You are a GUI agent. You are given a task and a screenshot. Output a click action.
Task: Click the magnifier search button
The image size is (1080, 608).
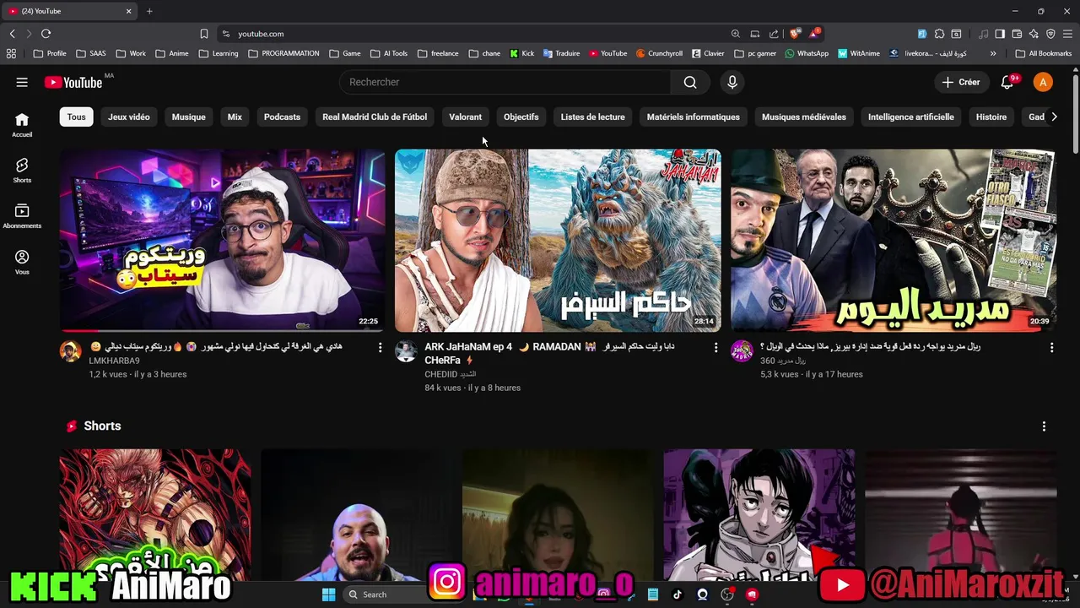690,82
